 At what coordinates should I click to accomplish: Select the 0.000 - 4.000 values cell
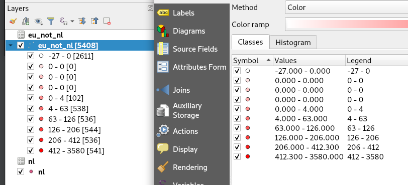coord(299,109)
